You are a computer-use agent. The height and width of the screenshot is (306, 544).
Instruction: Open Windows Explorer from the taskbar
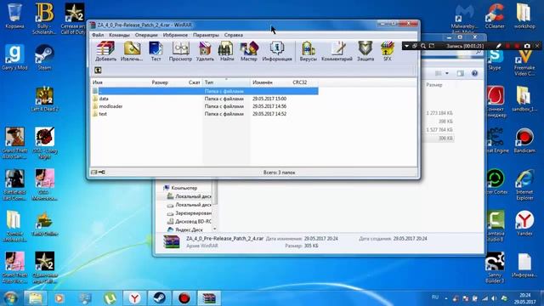click(x=35, y=298)
